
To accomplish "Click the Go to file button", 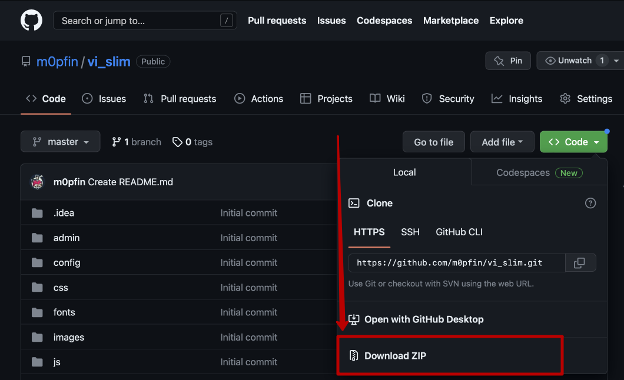I will (434, 142).
